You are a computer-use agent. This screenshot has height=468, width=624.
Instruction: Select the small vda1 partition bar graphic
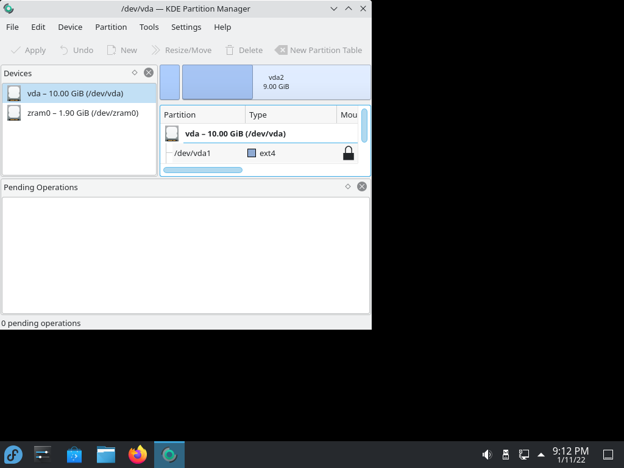[x=170, y=82]
